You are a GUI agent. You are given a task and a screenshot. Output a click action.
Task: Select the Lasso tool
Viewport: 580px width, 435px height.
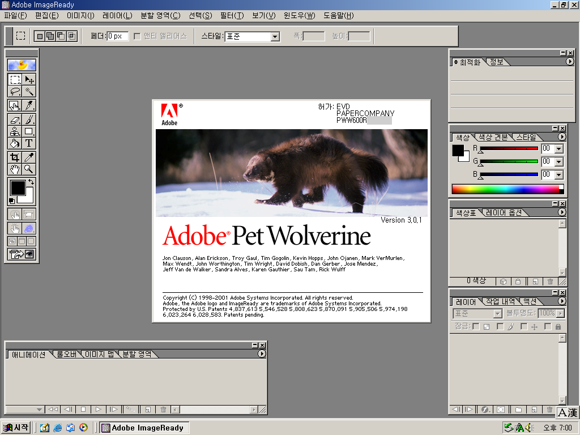[x=15, y=91]
